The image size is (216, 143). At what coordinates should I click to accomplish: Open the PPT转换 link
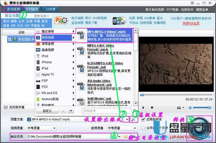coord(172,10)
